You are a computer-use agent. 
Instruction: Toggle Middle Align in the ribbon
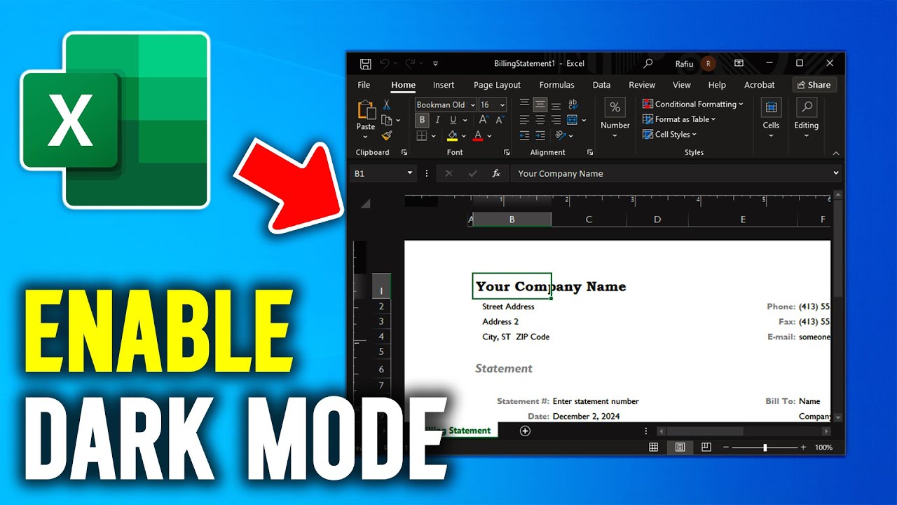click(x=540, y=105)
